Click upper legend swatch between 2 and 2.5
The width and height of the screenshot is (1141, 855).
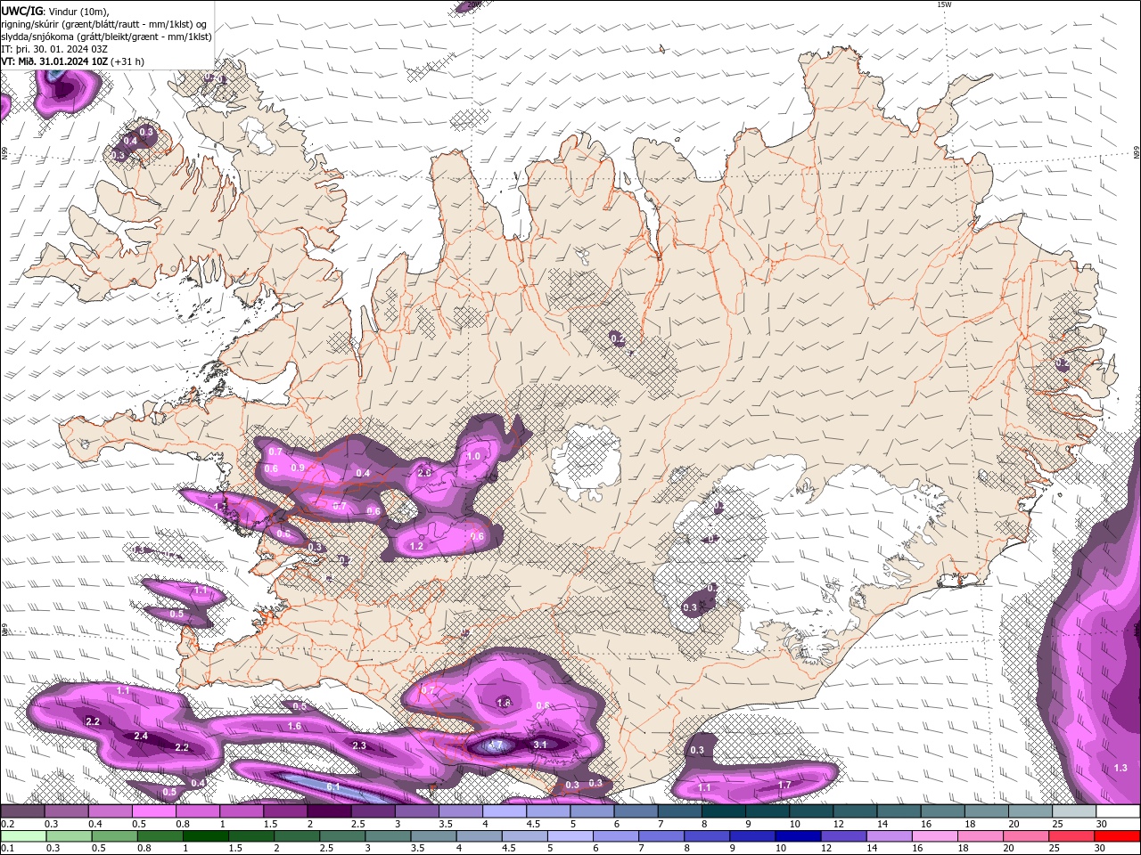coord(329,811)
